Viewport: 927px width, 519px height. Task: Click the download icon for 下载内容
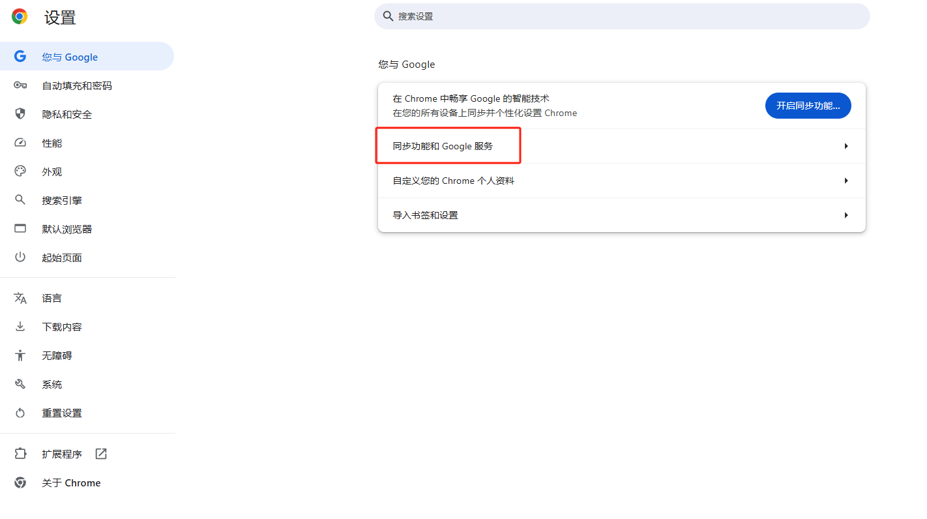(20, 327)
